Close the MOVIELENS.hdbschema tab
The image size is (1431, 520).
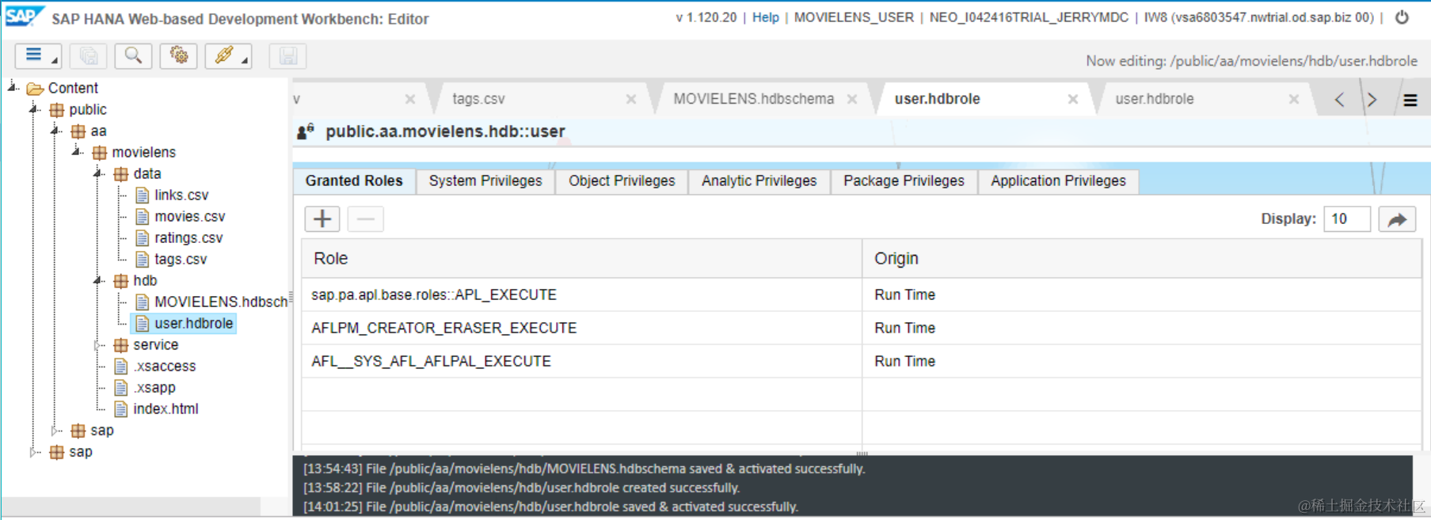tap(852, 99)
